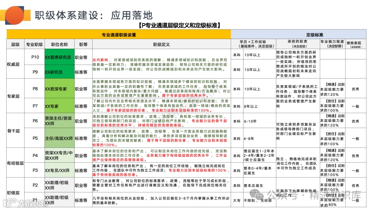Click the 专业能力程度 column header
The width and height of the screenshot is (373, 210).
click(x=333, y=44)
